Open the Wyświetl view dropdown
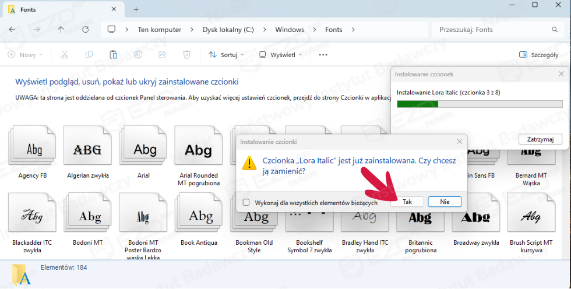Viewport: 571px width, 289px height. (x=281, y=55)
